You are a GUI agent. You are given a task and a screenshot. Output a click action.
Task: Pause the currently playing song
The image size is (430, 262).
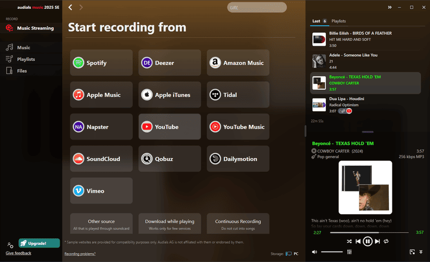(x=368, y=242)
